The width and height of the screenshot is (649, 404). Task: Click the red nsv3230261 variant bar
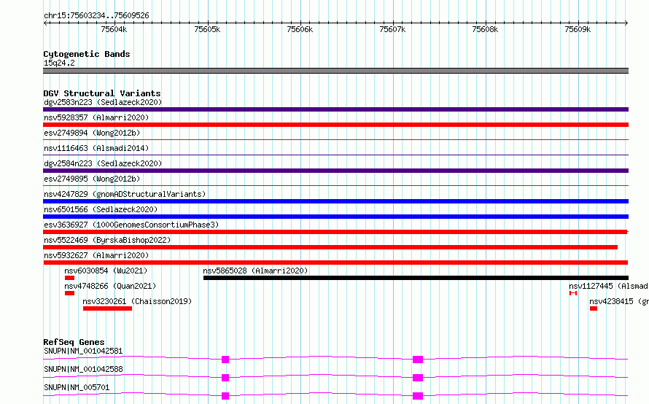(108, 308)
